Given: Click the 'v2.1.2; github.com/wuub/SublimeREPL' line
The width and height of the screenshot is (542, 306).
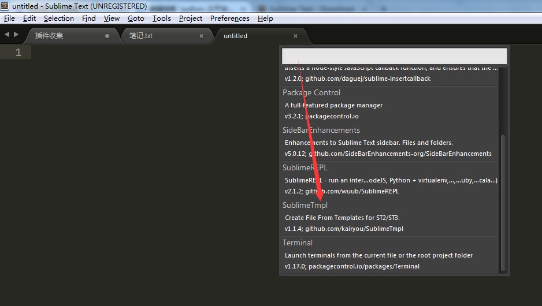Looking at the screenshot, I should tap(341, 191).
